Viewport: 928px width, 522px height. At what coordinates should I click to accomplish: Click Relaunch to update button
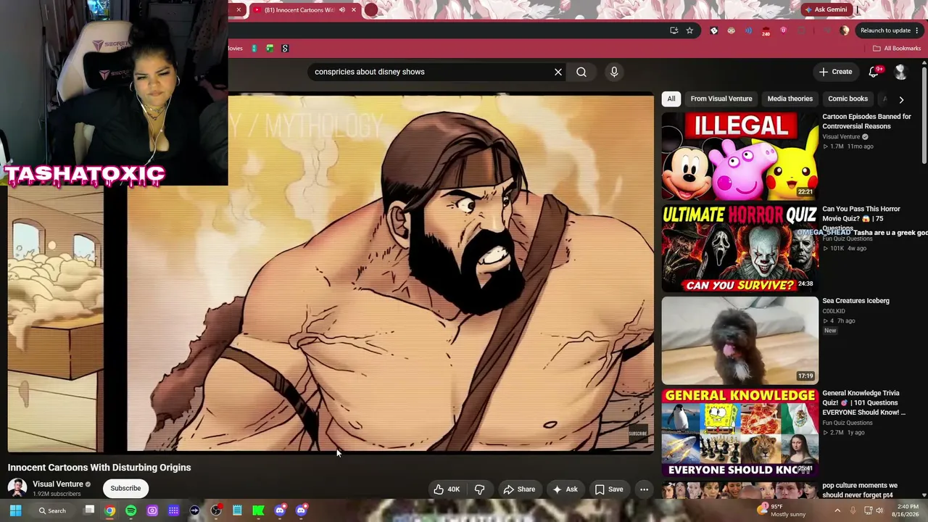[890, 30]
